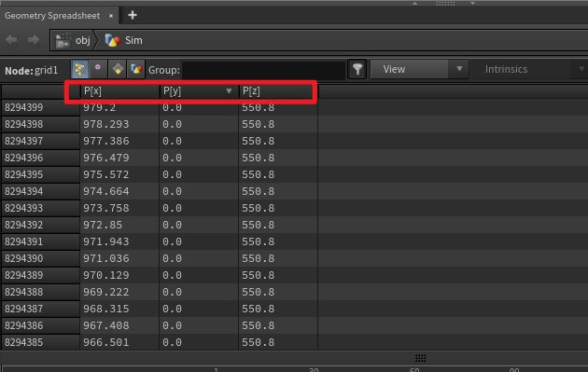Select row 8294391
The width and height of the screenshot is (588, 372).
tap(40, 242)
